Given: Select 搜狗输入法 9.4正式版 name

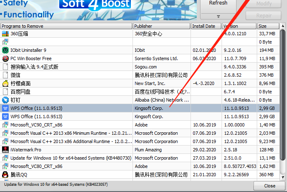Looking at the screenshot, I should [x=34, y=67].
